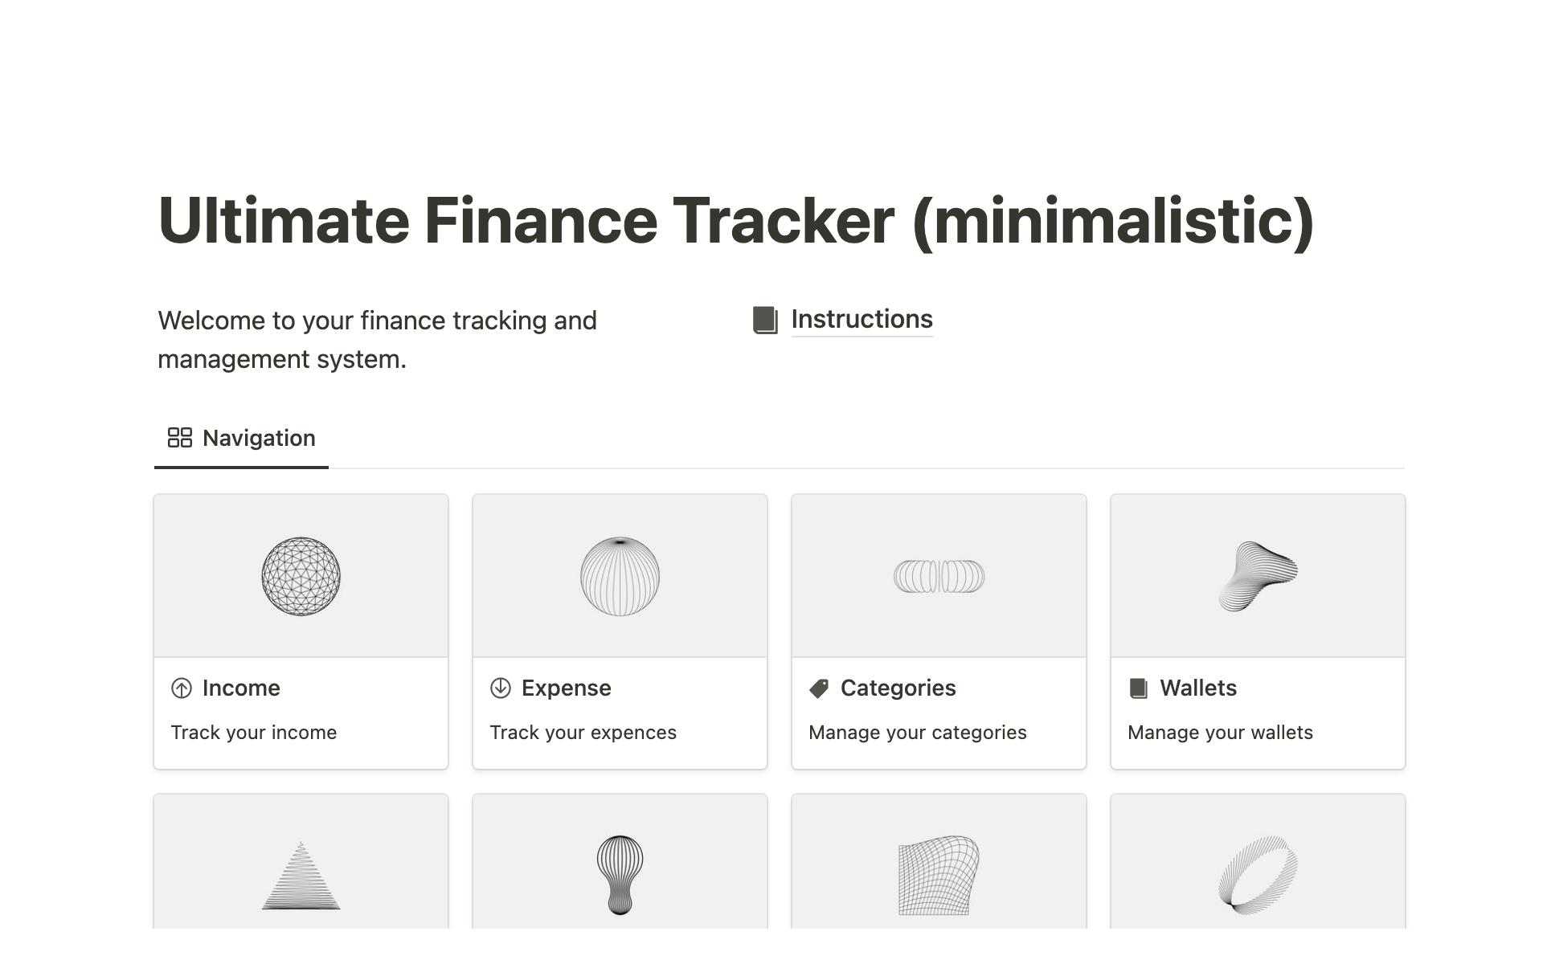The width and height of the screenshot is (1543, 964).
Task: Click the Navigation grid icon
Action: point(179,438)
